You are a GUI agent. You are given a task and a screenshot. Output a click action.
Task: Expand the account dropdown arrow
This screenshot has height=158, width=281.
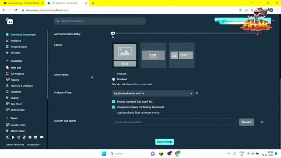coord(273,21)
